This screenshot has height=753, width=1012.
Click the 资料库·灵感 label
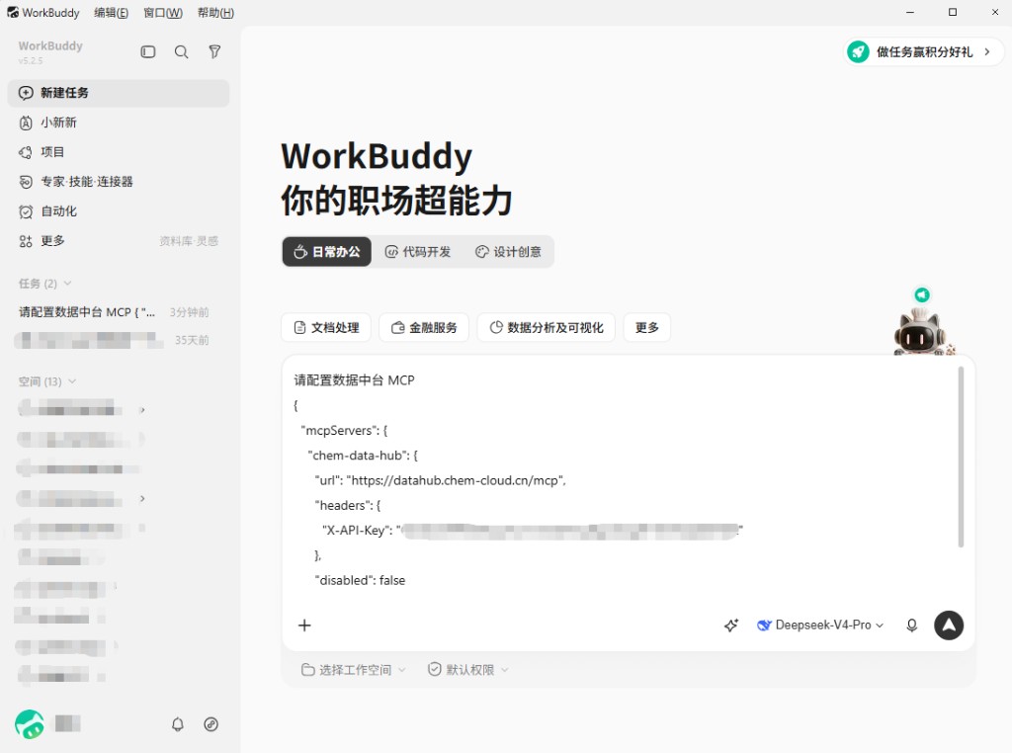(x=189, y=241)
